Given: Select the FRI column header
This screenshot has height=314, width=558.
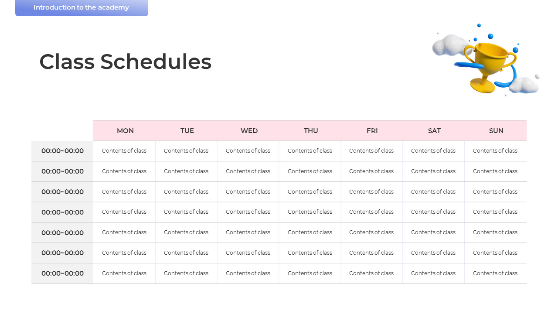Looking at the screenshot, I should coord(372,131).
